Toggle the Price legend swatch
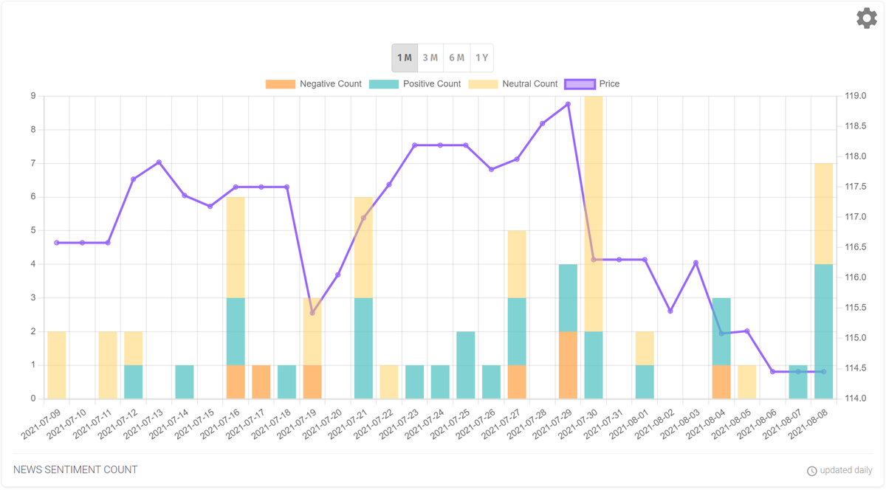 point(580,84)
